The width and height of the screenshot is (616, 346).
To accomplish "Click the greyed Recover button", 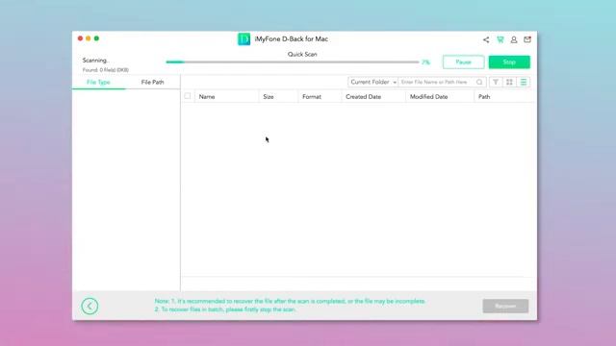I will coord(505,306).
